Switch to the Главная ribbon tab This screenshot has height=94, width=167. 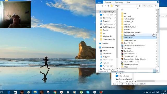tap(108, 2)
